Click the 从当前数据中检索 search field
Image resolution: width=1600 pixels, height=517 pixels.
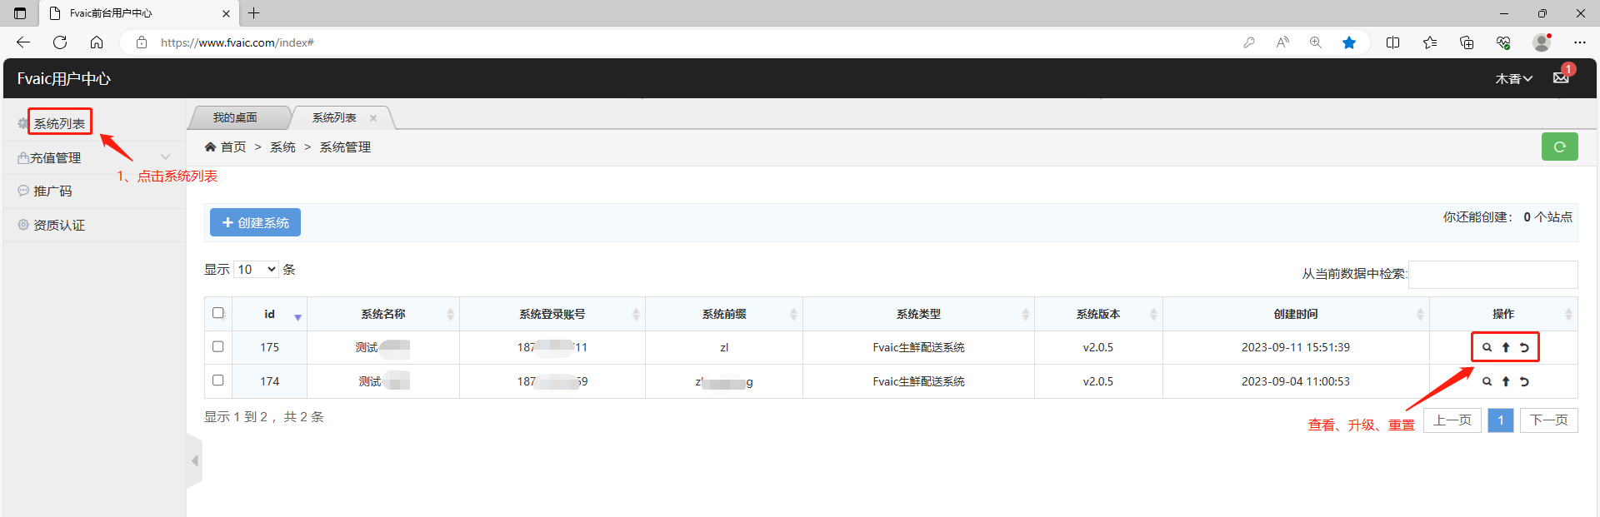coord(1492,274)
